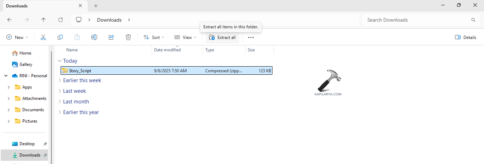
Task: Click the Delete trash can icon
Action: point(128,37)
